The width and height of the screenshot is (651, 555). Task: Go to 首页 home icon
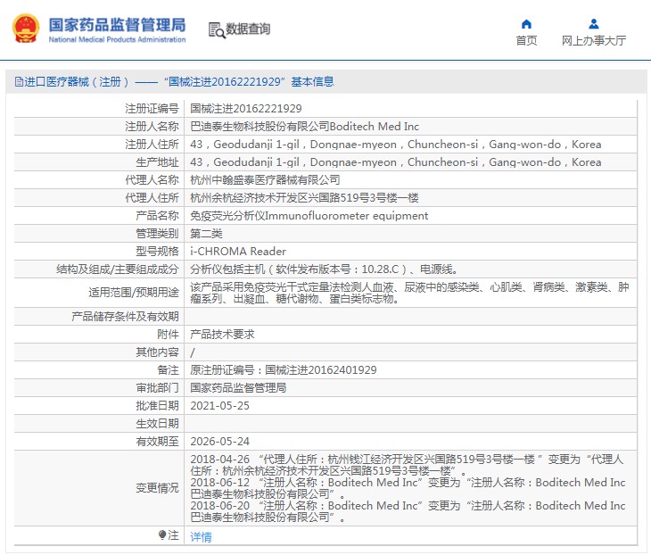click(x=526, y=24)
